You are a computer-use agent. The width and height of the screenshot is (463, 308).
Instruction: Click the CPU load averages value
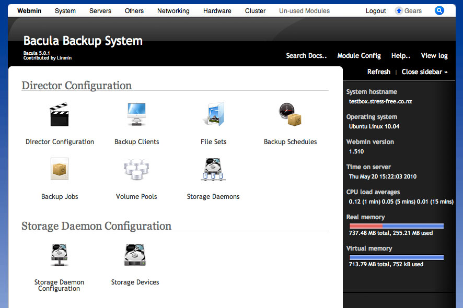pos(401,202)
